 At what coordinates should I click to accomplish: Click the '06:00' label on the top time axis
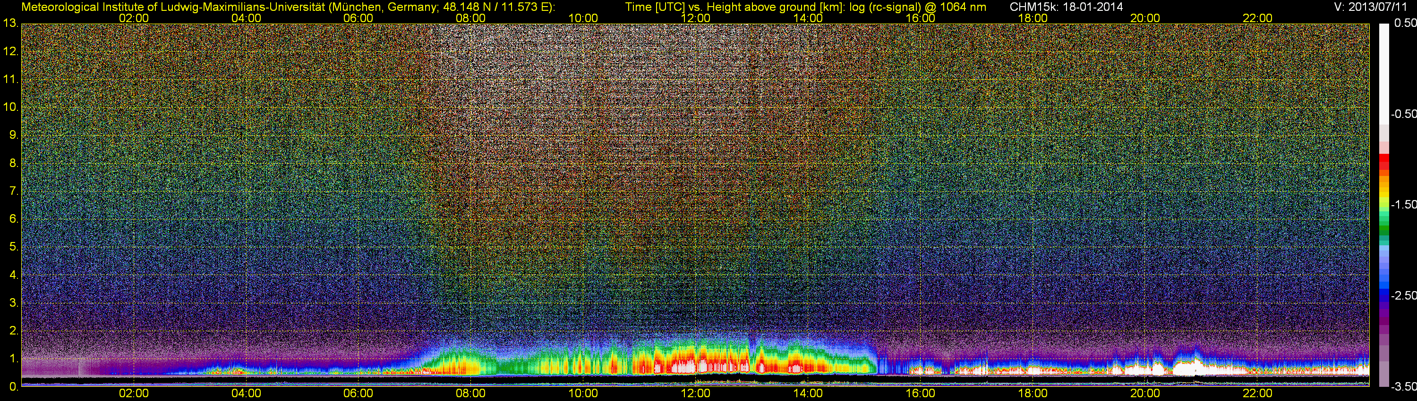tap(358, 18)
